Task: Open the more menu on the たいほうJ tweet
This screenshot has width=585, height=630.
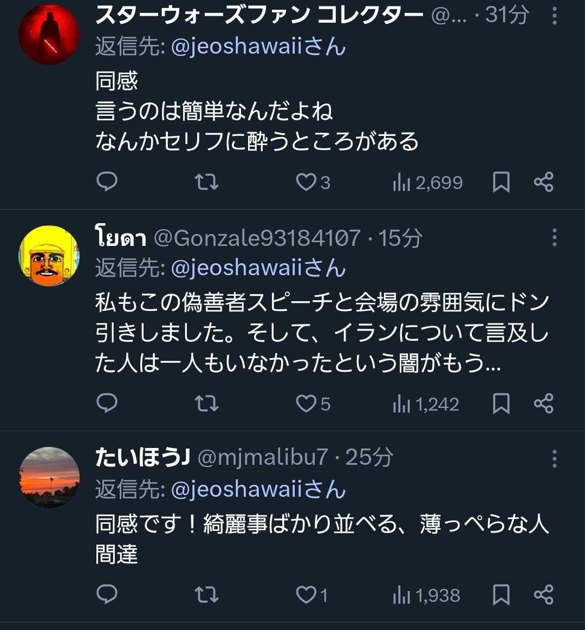Action: pyautogui.click(x=554, y=459)
